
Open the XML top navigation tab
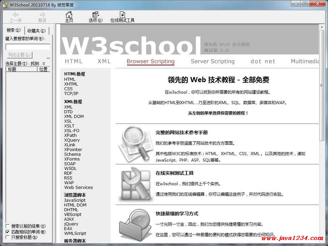pyautogui.click(x=104, y=61)
